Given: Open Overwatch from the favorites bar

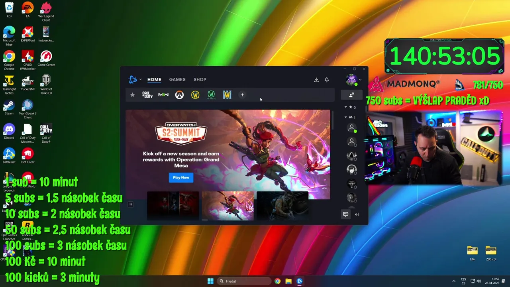Looking at the screenshot, I should tap(179, 95).
